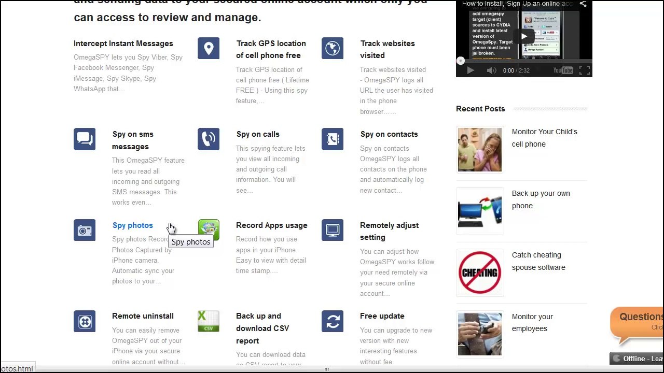664x373 pixels.
Task: Click the Monitor your employees thumbnail
Action: click(x=480, y=334)
